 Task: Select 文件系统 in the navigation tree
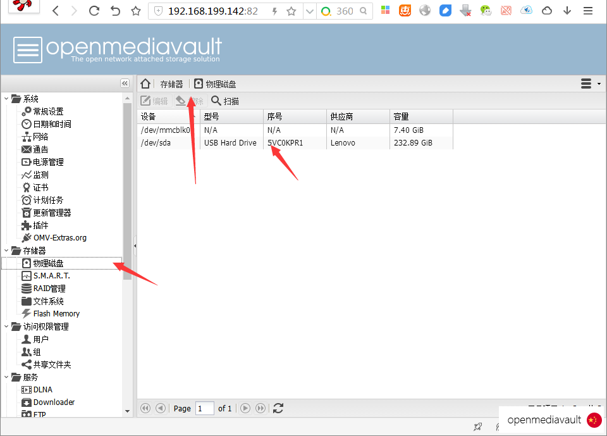48,301
